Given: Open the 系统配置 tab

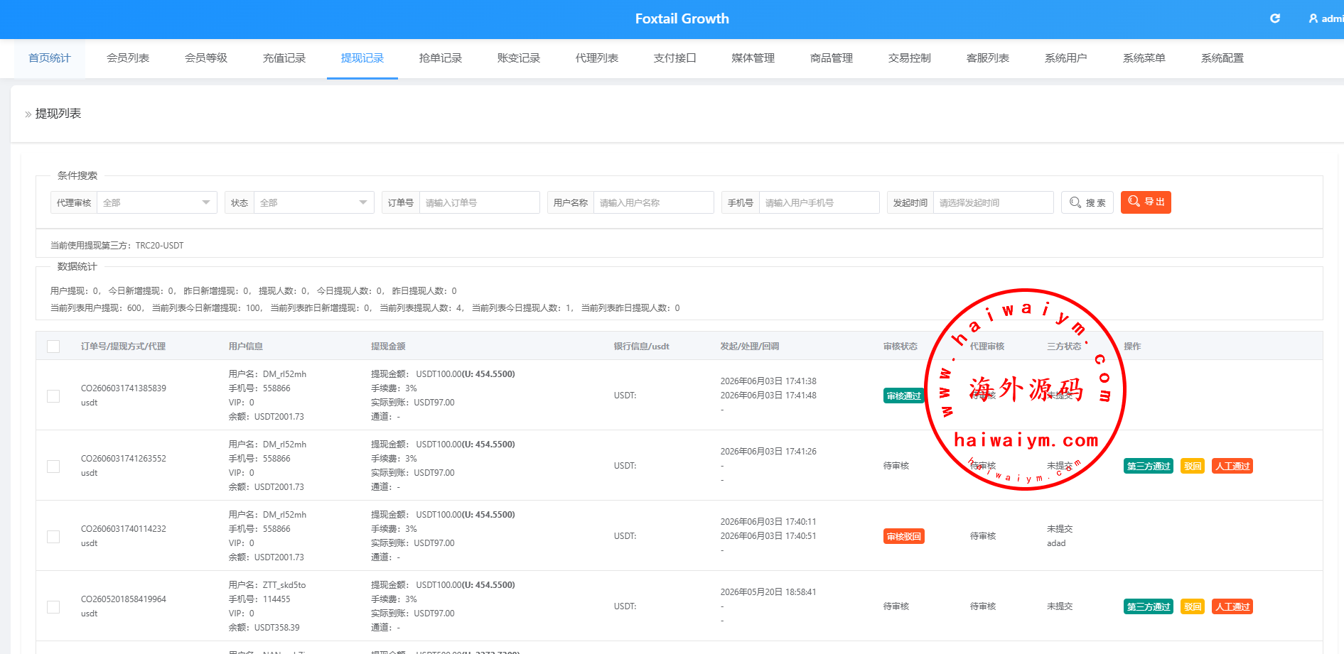Looking at the screenshot, I should (1222, 58).
